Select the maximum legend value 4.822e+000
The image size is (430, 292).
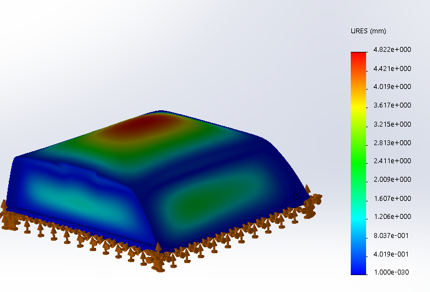click(392, 50)
